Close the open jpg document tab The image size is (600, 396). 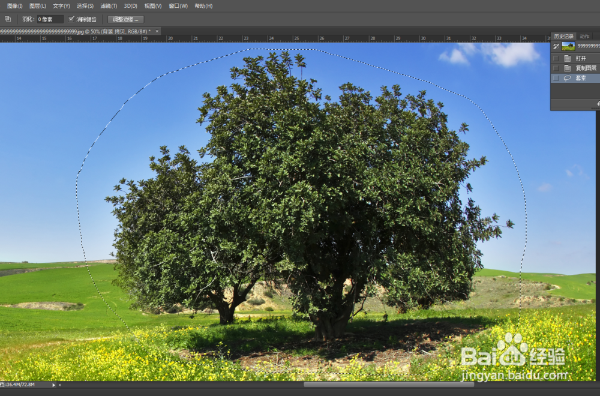(157, 31)
